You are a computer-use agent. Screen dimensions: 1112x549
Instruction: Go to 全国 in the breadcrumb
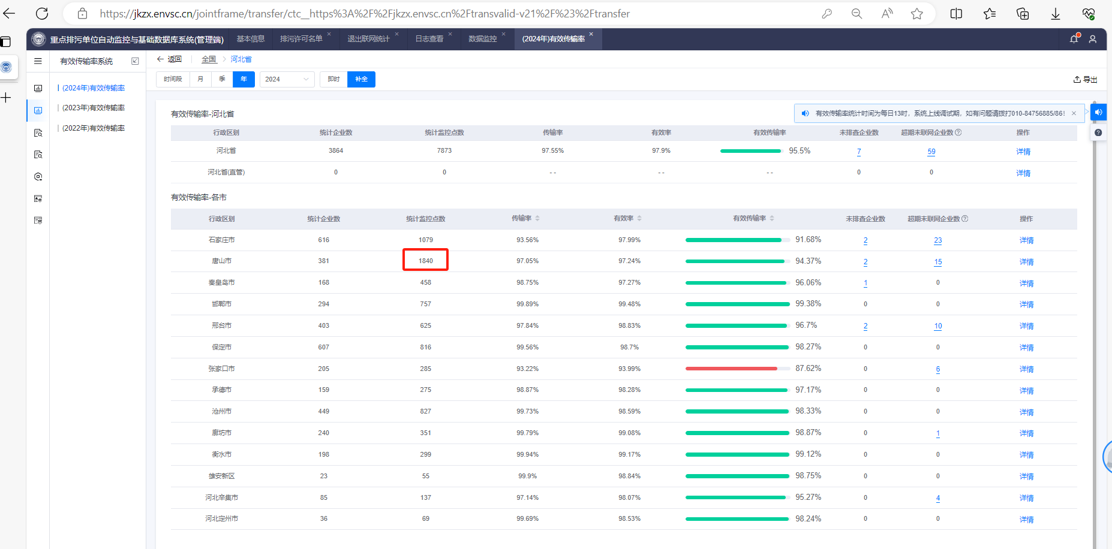[209, 59]
